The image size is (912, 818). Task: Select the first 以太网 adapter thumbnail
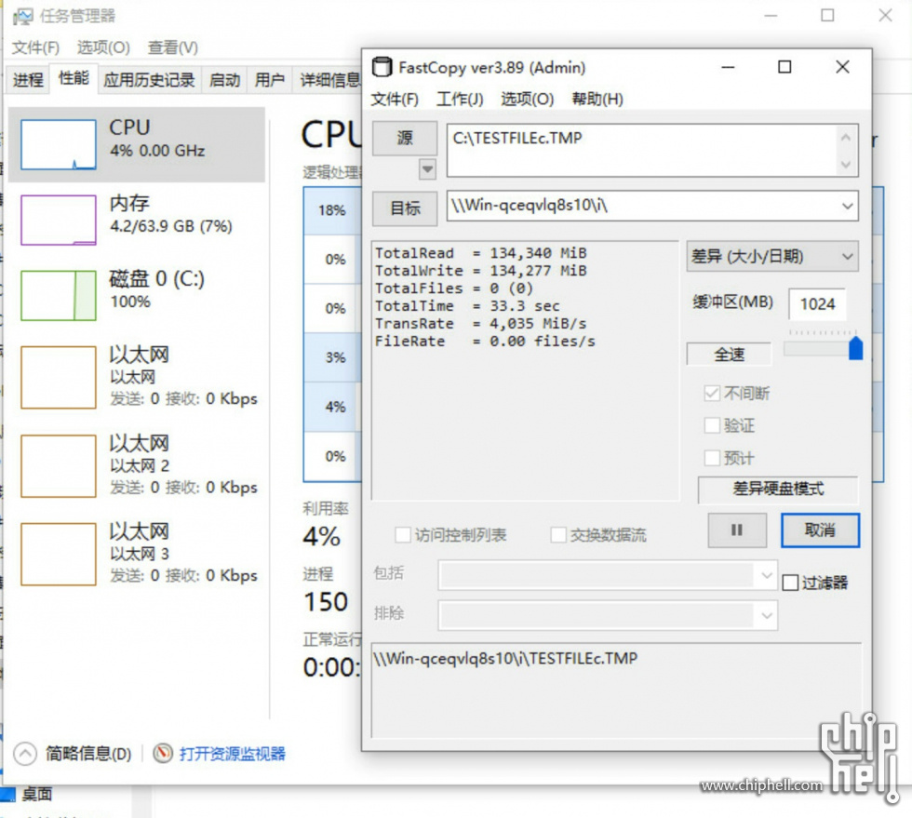pyautogui.click(x=58, y=378)
